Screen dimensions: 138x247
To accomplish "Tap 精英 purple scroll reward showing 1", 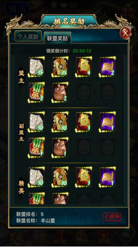I will [x=108, y=177].
